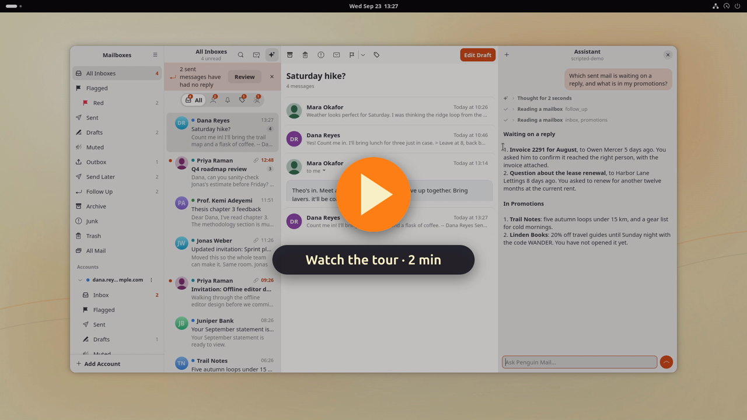Image resolution: width=747 pixels, height=420 pixels.
Task: Open the tag icon in the toolbar
Action: click(x=376, y=55)
